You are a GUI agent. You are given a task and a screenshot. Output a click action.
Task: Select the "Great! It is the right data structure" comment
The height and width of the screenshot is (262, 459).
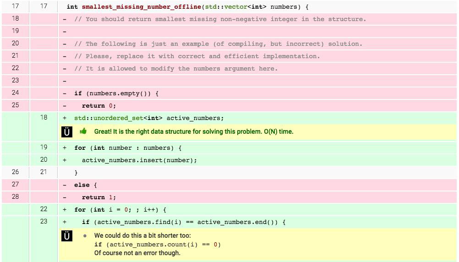(x=193, y=132)
